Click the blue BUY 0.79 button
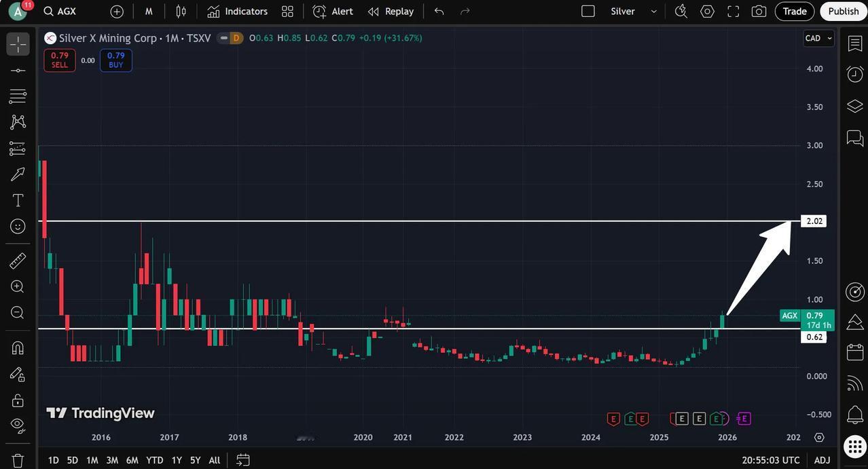 pos(116,60)
